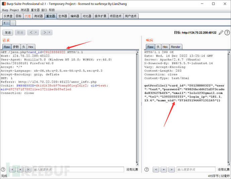Open help via the top-right question mark icon
This screenshot has height=179, width=231.
click(x=227, y=32)
